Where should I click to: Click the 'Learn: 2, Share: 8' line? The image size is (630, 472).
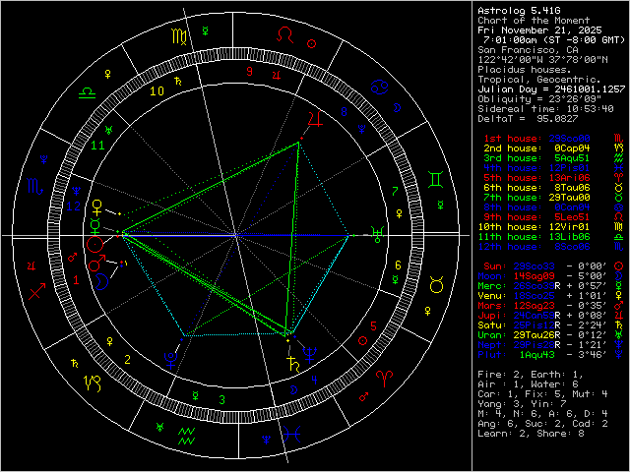pyautogui.click(x=531, y=434)
